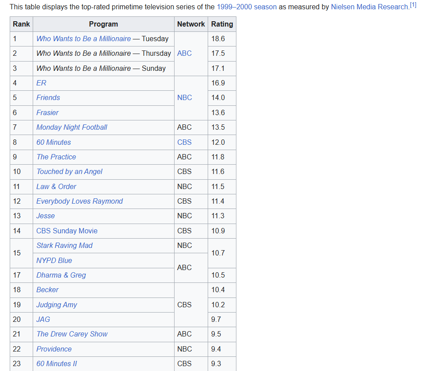
Task: Open the 60 Minutes II link
Action: pyautogui.click(x=57, y=363)
